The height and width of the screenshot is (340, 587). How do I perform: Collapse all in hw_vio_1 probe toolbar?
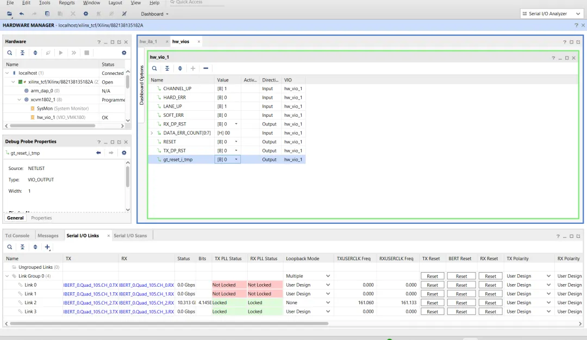click(167, 68)
